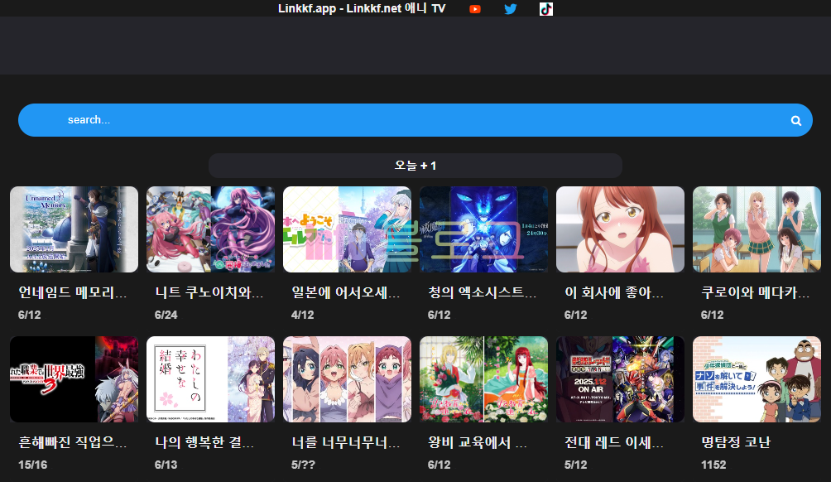This screenshot has width=831, height=482.
Task: Click the 명탐정 코난 poster
Action: pos(756,378)
